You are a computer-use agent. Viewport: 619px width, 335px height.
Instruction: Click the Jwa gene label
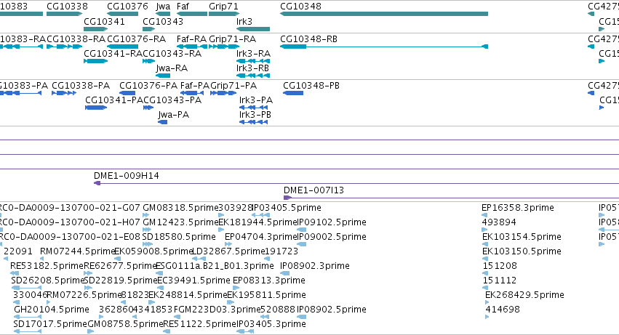(163, 7)
